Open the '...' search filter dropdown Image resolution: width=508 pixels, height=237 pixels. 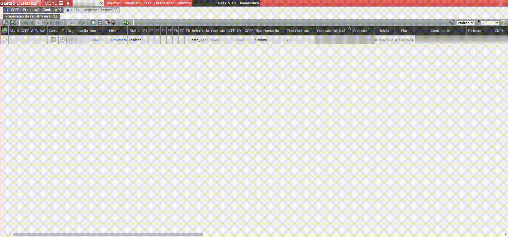pos(490,23)
